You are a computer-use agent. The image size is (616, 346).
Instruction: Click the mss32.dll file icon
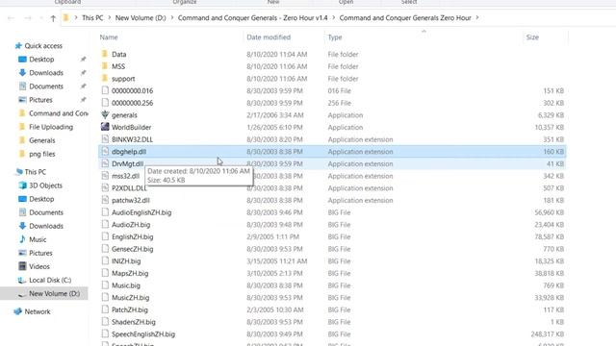tap(105, 175)
